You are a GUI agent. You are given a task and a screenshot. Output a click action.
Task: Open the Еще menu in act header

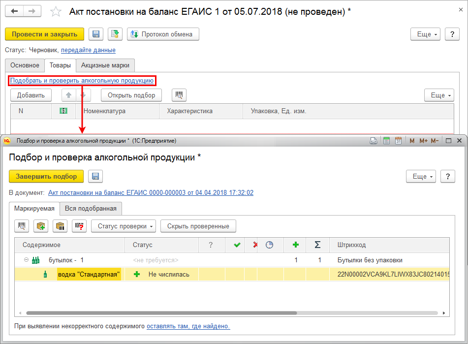pos(425,34)
